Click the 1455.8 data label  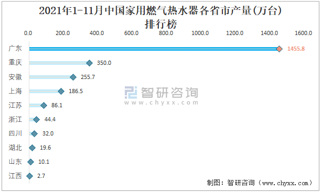[x=296, y=49]
